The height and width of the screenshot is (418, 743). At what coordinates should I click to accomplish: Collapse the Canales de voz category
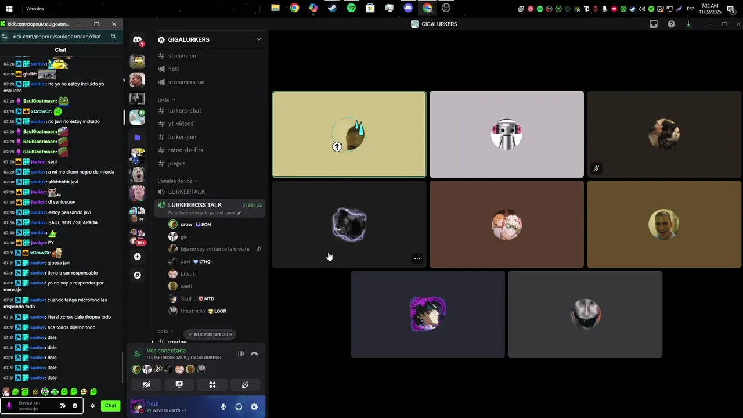click(177, 181)
